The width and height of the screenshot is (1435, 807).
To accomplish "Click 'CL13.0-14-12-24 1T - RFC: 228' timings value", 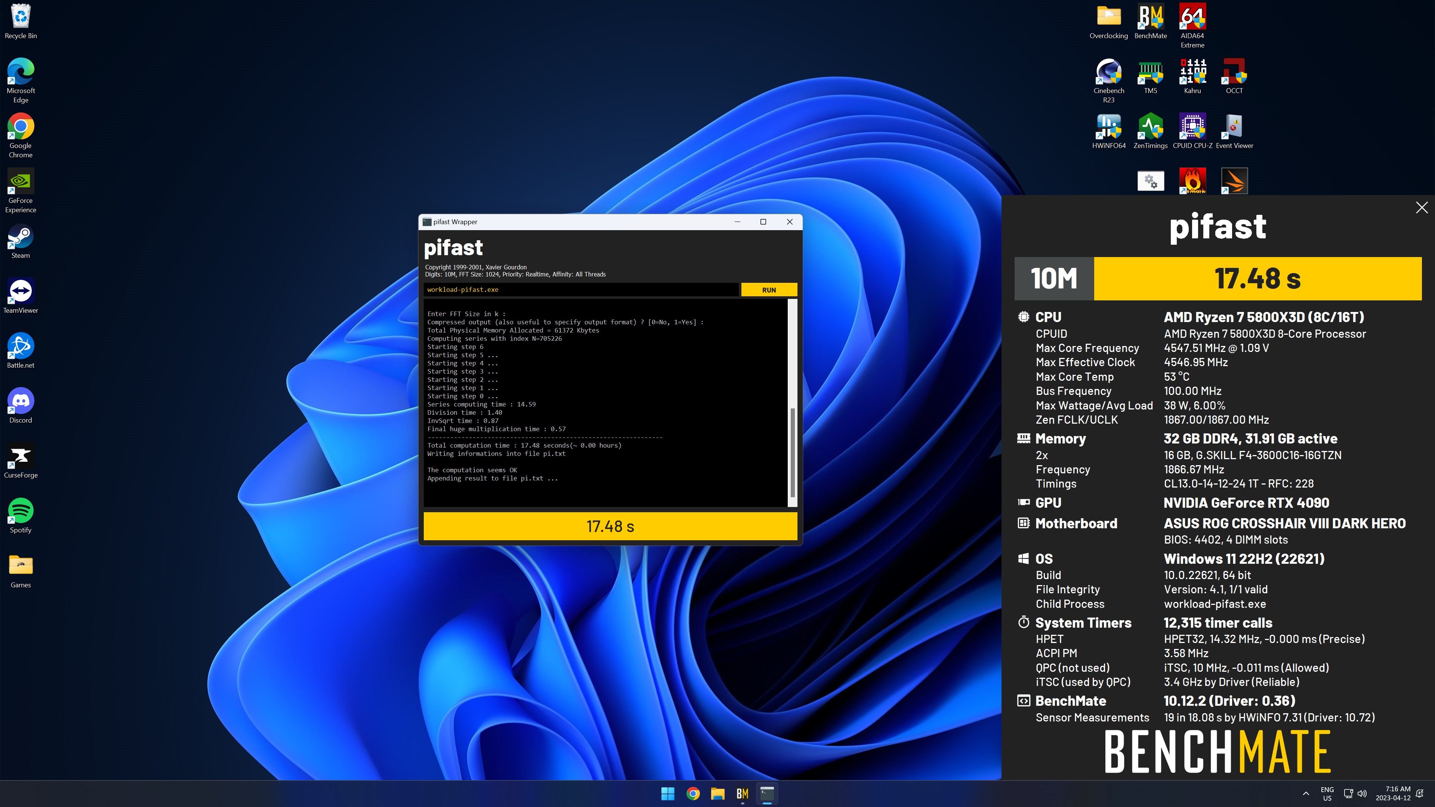I will [1238, 483].
